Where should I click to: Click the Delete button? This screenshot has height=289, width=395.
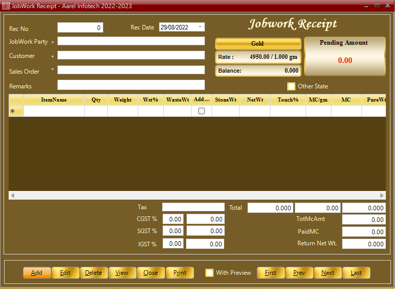94,273
